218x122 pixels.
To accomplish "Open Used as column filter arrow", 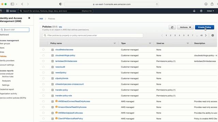I will pos(188,43).
